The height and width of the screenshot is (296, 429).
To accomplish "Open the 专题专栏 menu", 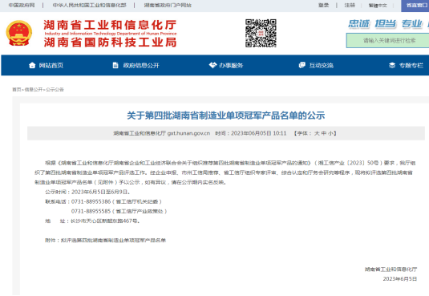I will click(x=411, y=66).
